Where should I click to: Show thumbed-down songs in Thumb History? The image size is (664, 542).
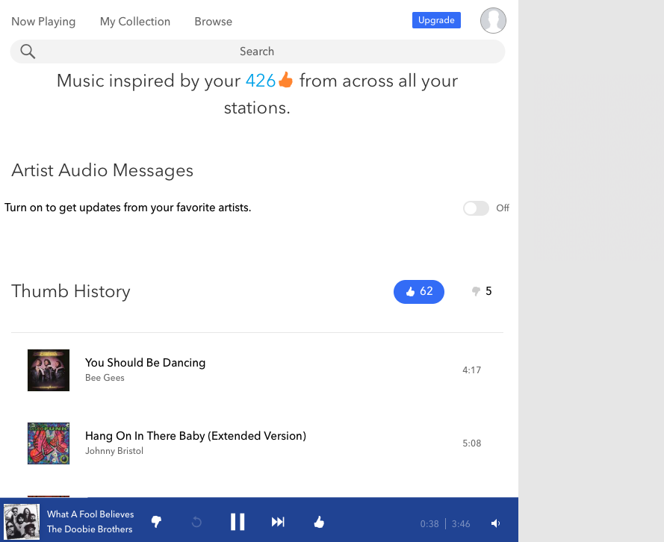click(x=480, y=291)
